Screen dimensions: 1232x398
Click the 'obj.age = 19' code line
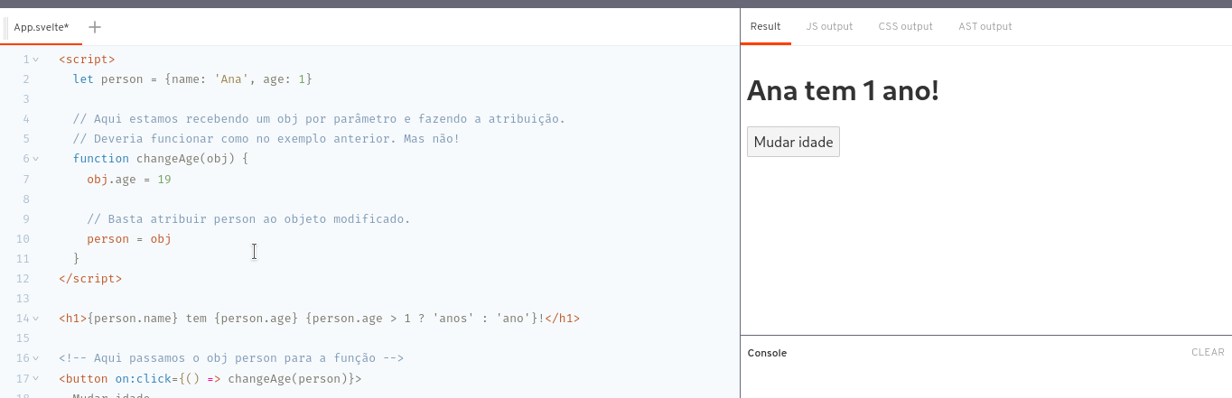click(129, 179)
